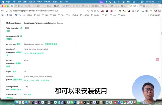162x105 pixels.
Task: Go back using the browser back arrow
Action: (2, 11)
